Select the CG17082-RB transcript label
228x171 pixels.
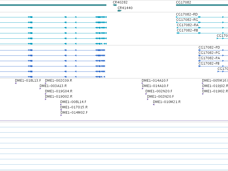tap(188, 30)
